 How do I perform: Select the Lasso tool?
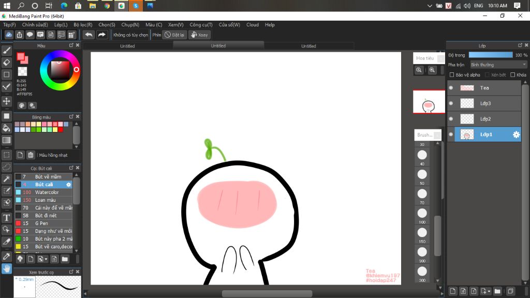pyautogui.click(x=6, y=167)
